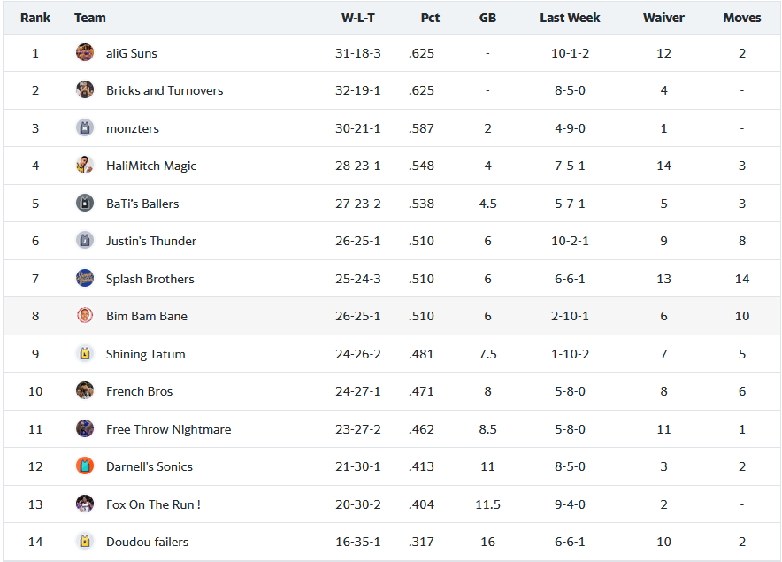This screenshot has height=562, width=782.
Task: Open BaTi's Ballers dark jersey icon
Action: [85, 204]
